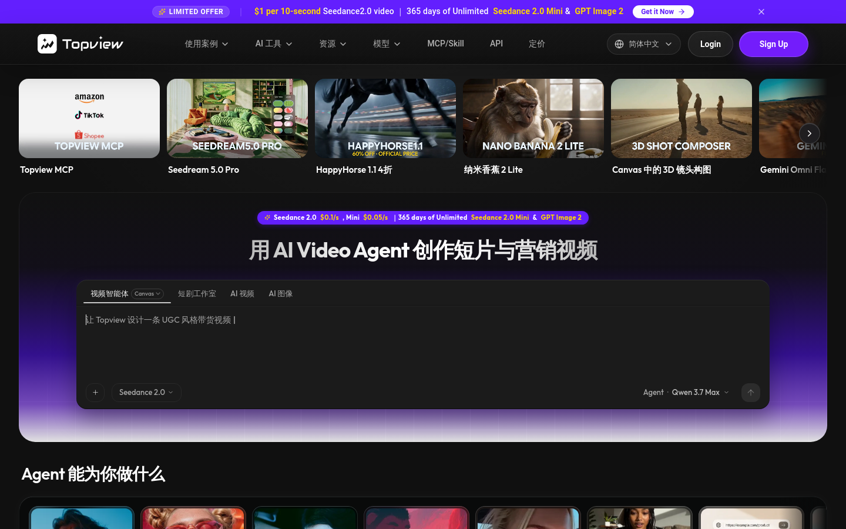
Task: Click the Seedream 5.0 Pro title
Action: (203, 170)
